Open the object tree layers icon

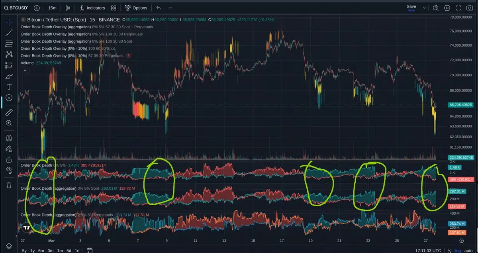pos(9,246)
